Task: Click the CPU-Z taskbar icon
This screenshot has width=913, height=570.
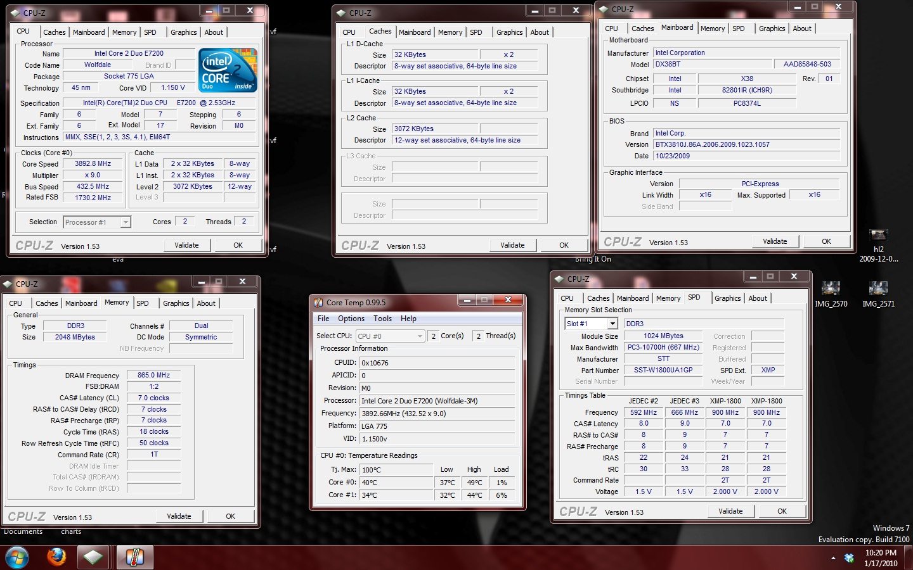Action: pos(93,557)
